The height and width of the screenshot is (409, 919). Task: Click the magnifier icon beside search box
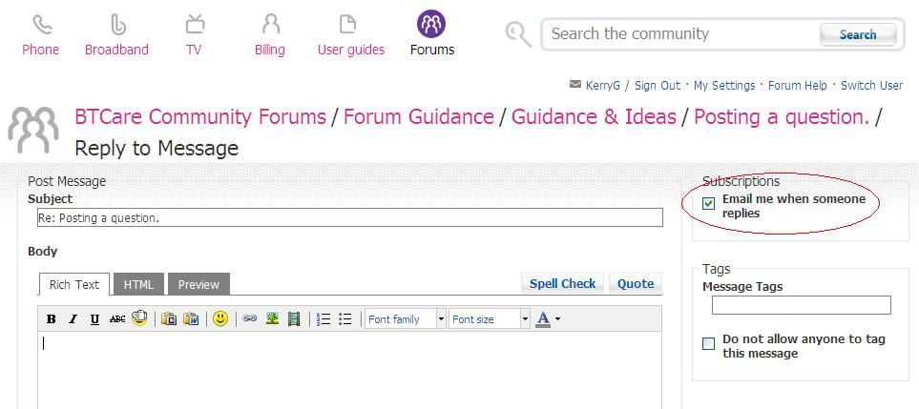(x=518, y=34)
